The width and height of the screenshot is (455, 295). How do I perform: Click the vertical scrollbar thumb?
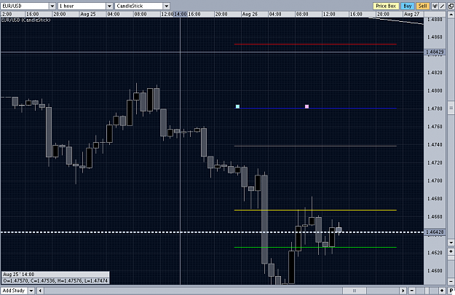coord(451,108)
